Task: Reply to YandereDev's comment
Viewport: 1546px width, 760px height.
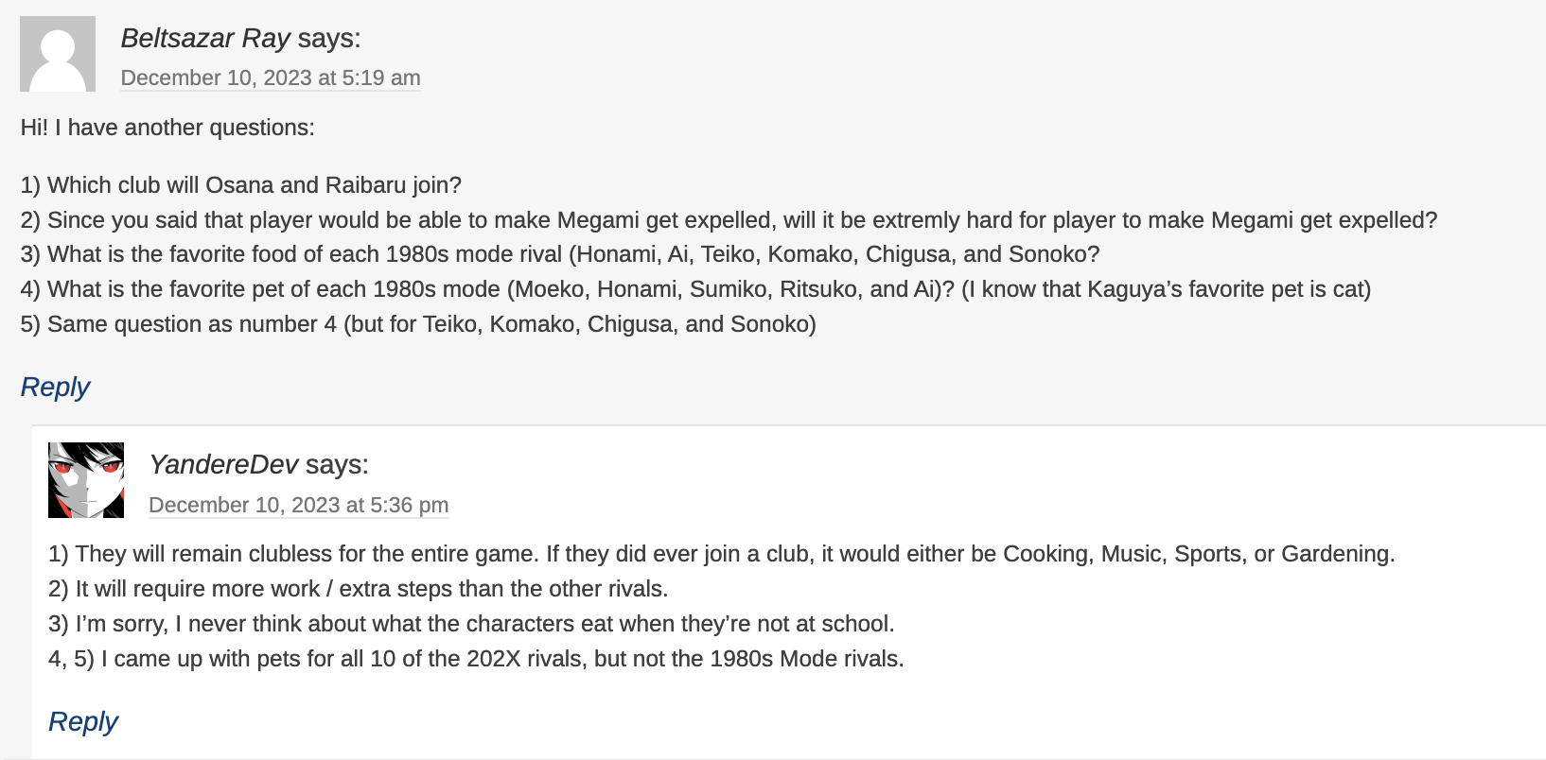Action: pos(83,722)
